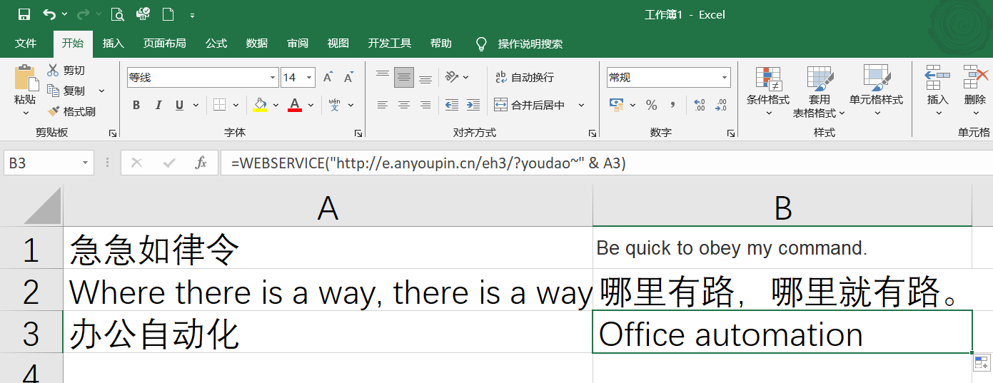Expand the font size dropdown showing 14
The width and height of the screenshot is (993, 383).
(309, 77)
